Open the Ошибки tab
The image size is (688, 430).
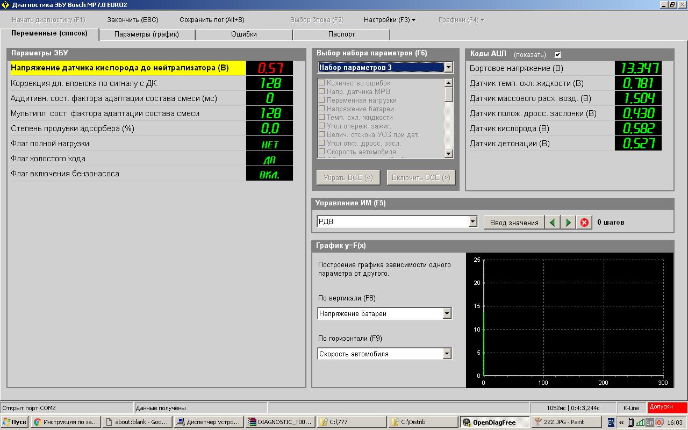point(244,34)
